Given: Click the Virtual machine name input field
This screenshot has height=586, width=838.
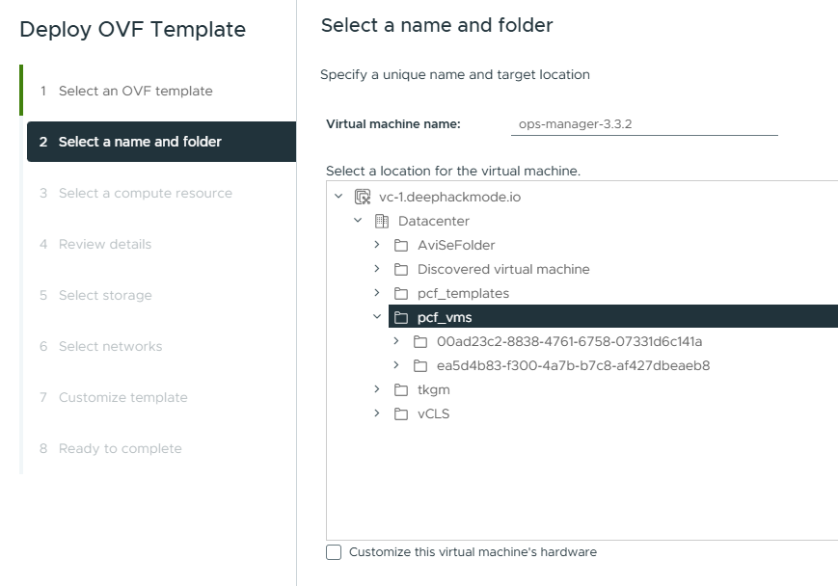Looking at the screenshot, I should tap(644, 124).
